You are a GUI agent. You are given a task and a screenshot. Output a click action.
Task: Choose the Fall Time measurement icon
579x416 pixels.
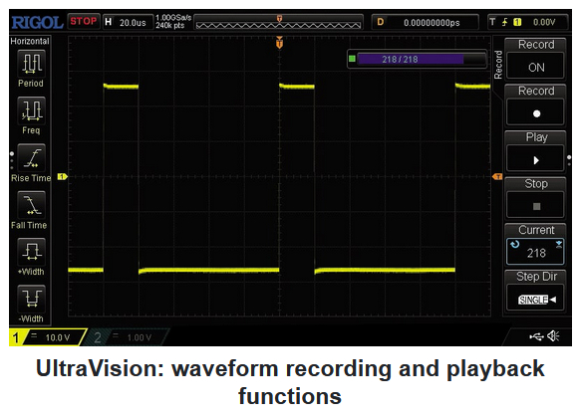tap(31, 205)
